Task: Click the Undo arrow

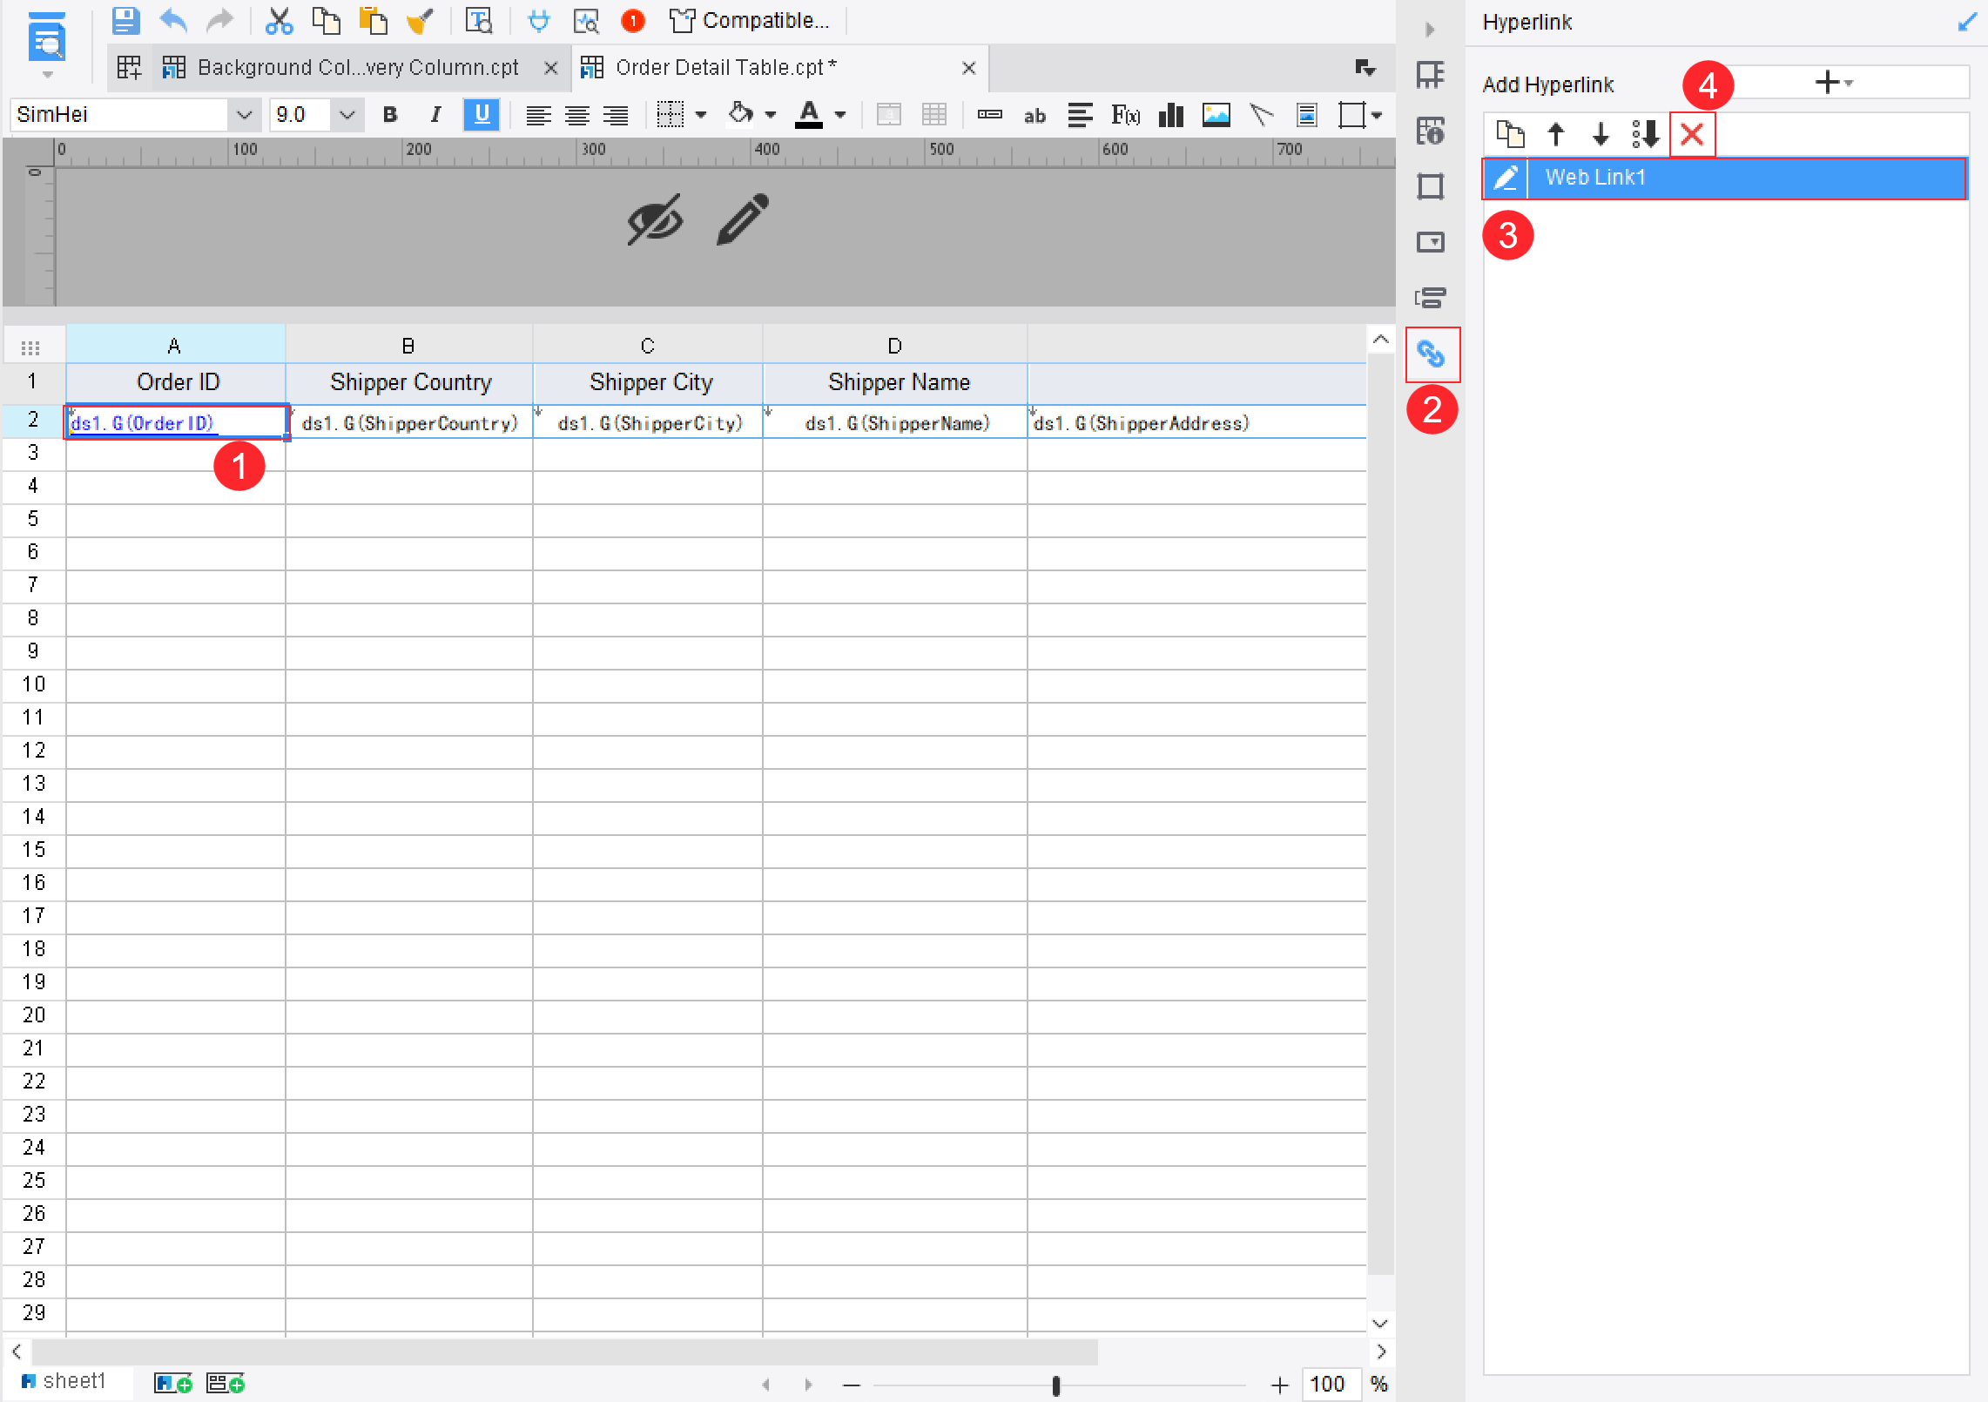Action: tap(173, 20)
